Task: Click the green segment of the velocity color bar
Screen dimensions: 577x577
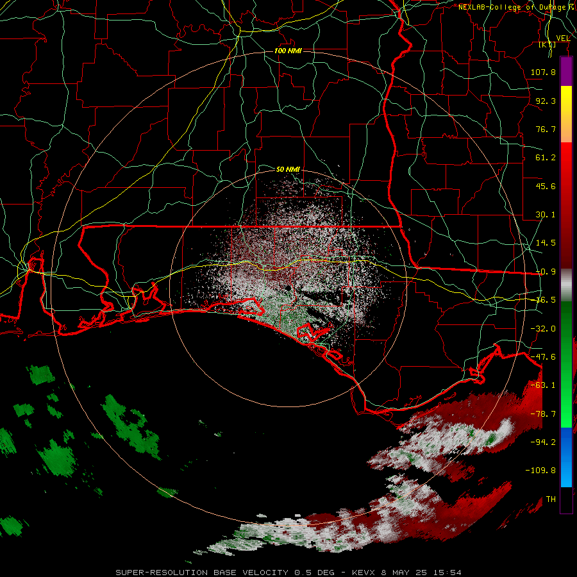Action: tap(566, 364)
